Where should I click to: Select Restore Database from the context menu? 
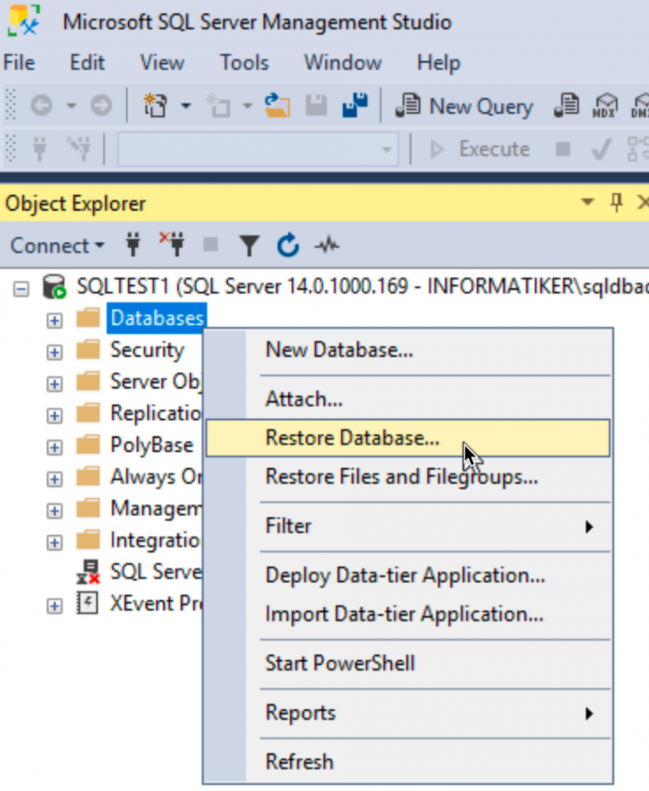click(x=352, y=438)
